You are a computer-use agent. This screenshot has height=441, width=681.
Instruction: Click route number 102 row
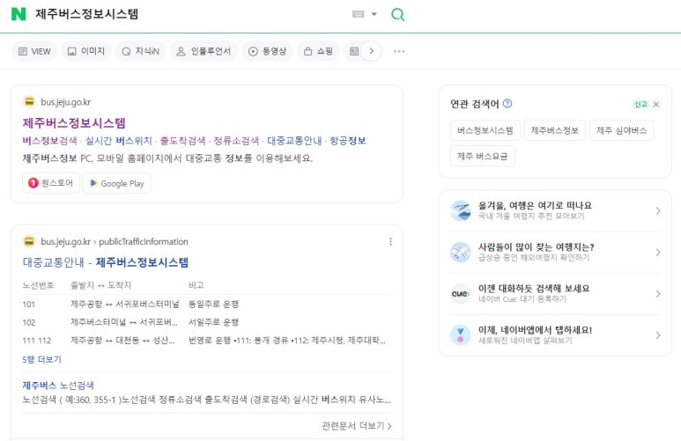[207, 322]
